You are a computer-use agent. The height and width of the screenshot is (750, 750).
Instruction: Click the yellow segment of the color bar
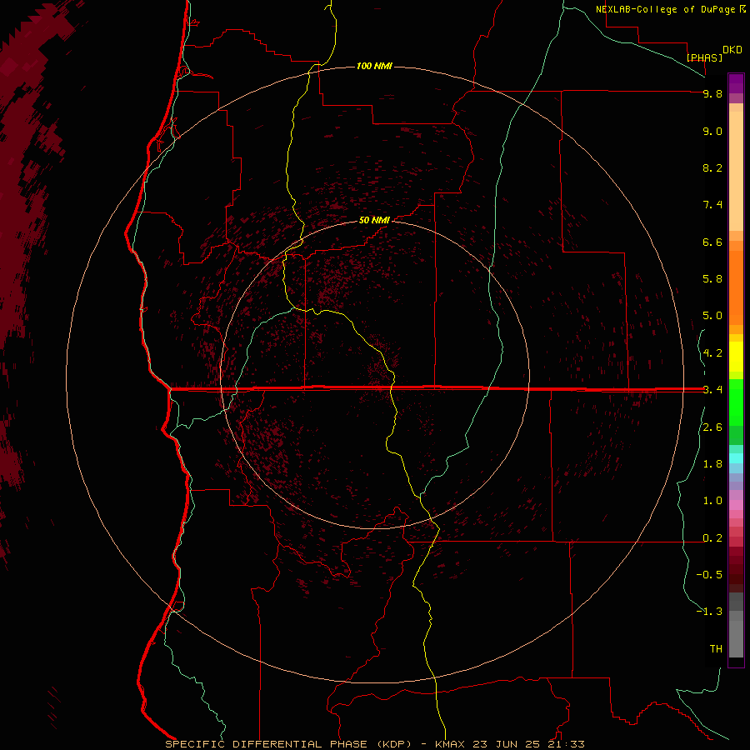click(736, 357)
